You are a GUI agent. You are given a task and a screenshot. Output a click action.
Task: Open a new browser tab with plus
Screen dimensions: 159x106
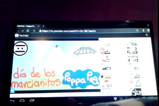pos(43,26)
